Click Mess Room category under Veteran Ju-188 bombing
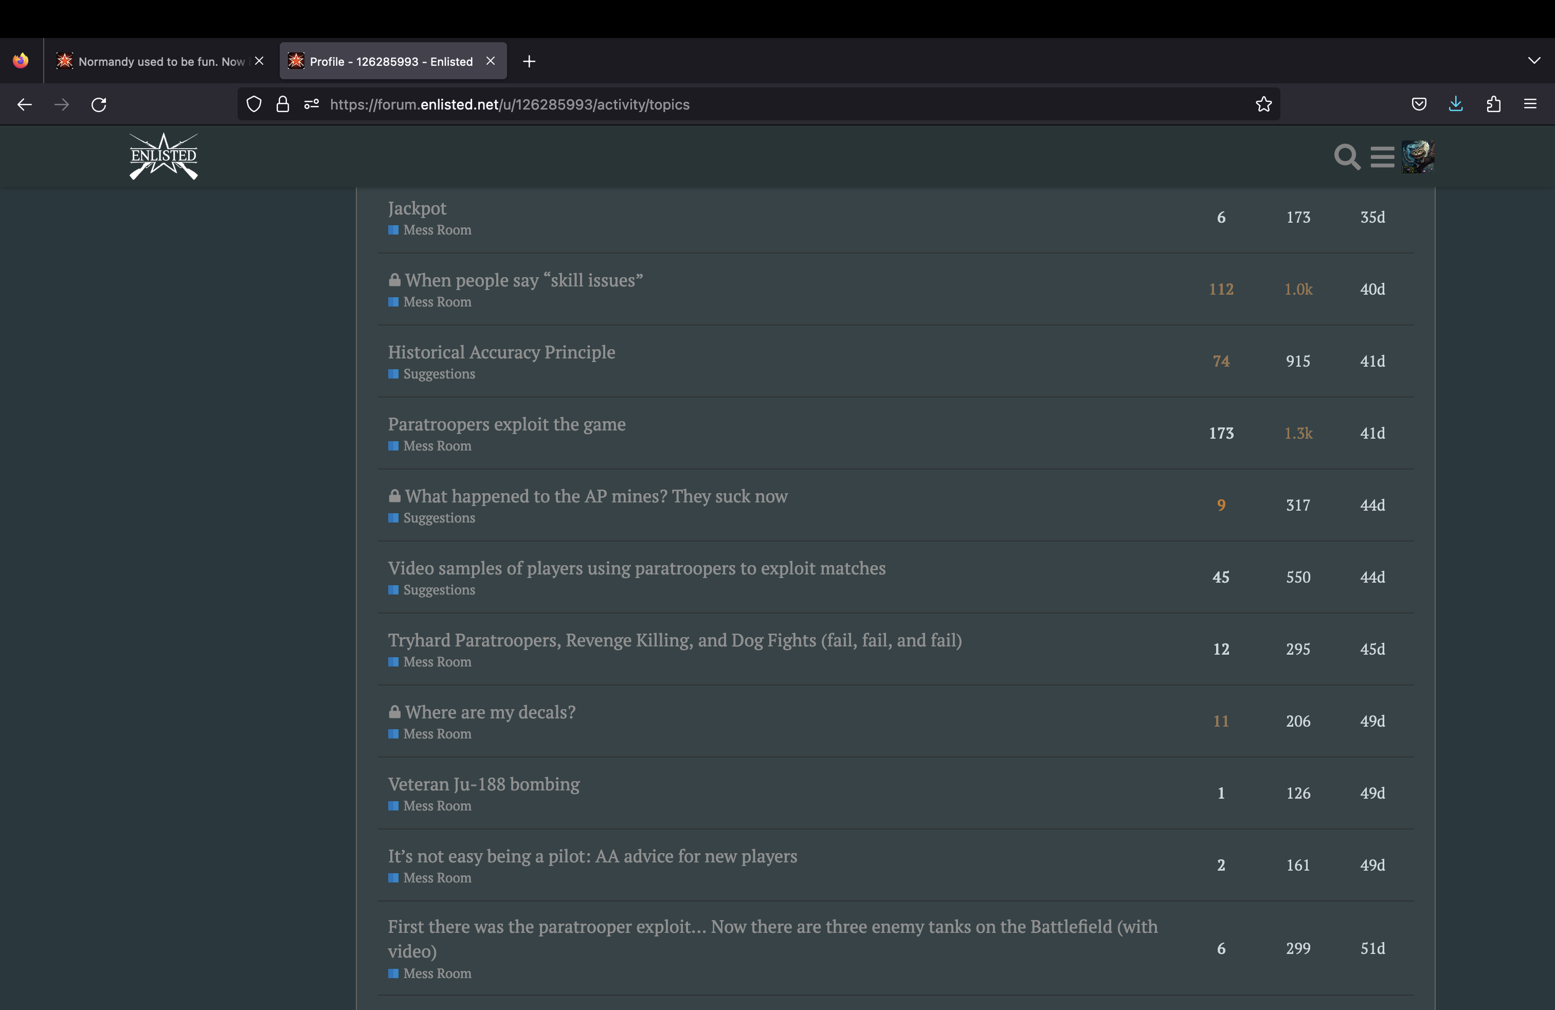Viewport: 1555px width, 1010px height. point(430,805)
